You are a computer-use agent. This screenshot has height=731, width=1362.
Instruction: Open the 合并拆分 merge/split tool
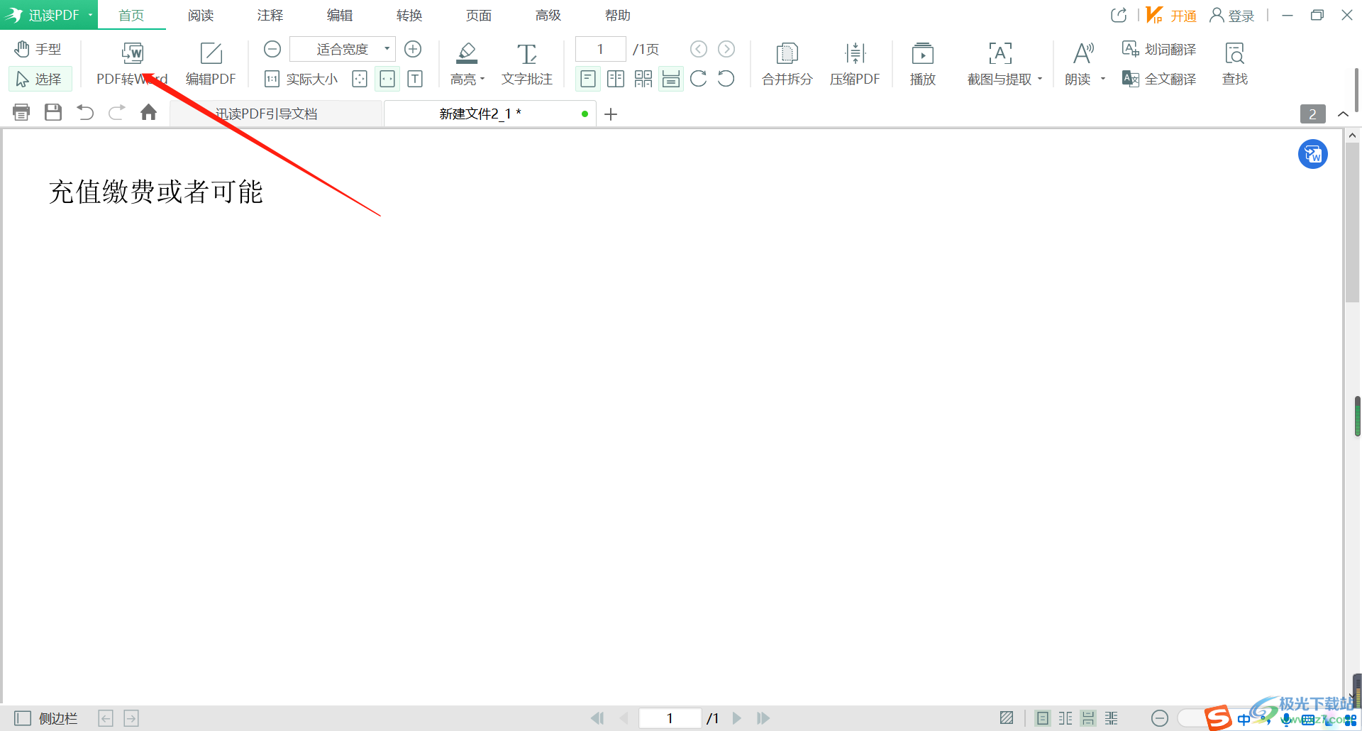point(787,64)
